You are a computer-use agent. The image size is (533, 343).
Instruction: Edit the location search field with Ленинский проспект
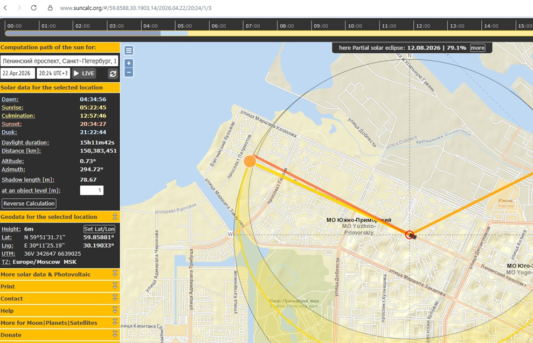coord(59,61)
